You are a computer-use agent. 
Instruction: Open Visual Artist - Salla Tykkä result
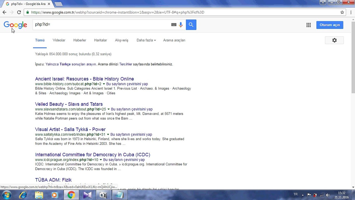(x=70, y=129)
